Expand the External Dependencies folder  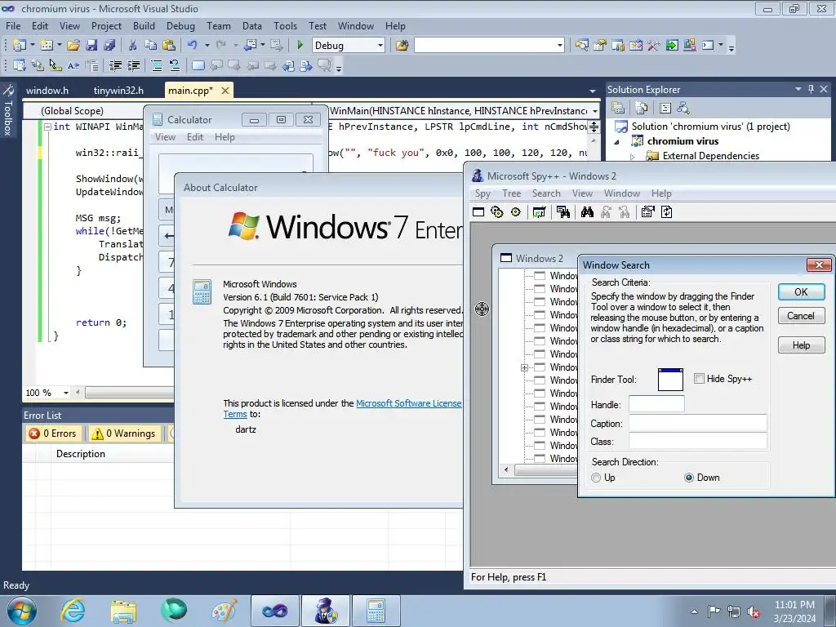click(x=633, y=156)
